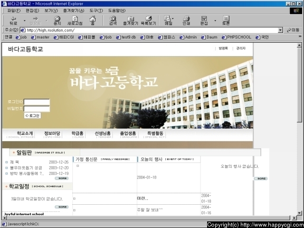304x228 pixels.
Task: Open the 도구(T) menu
Action: click(x=96, y=10)
